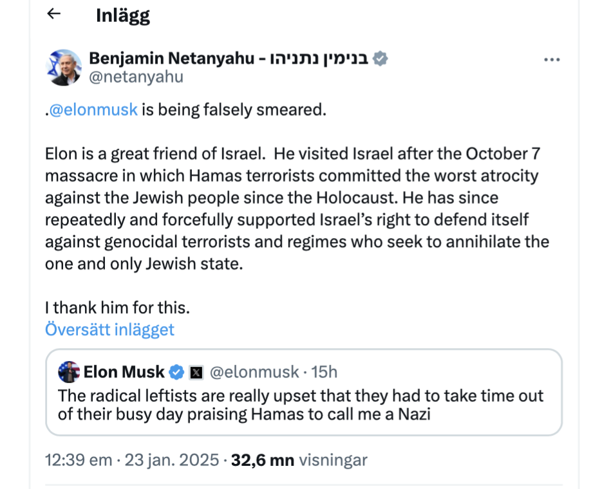Click the X affiliation badge beside Elon Musk
Screen dimensions: 595x489
pyautogui.click(x=197, y=373)
